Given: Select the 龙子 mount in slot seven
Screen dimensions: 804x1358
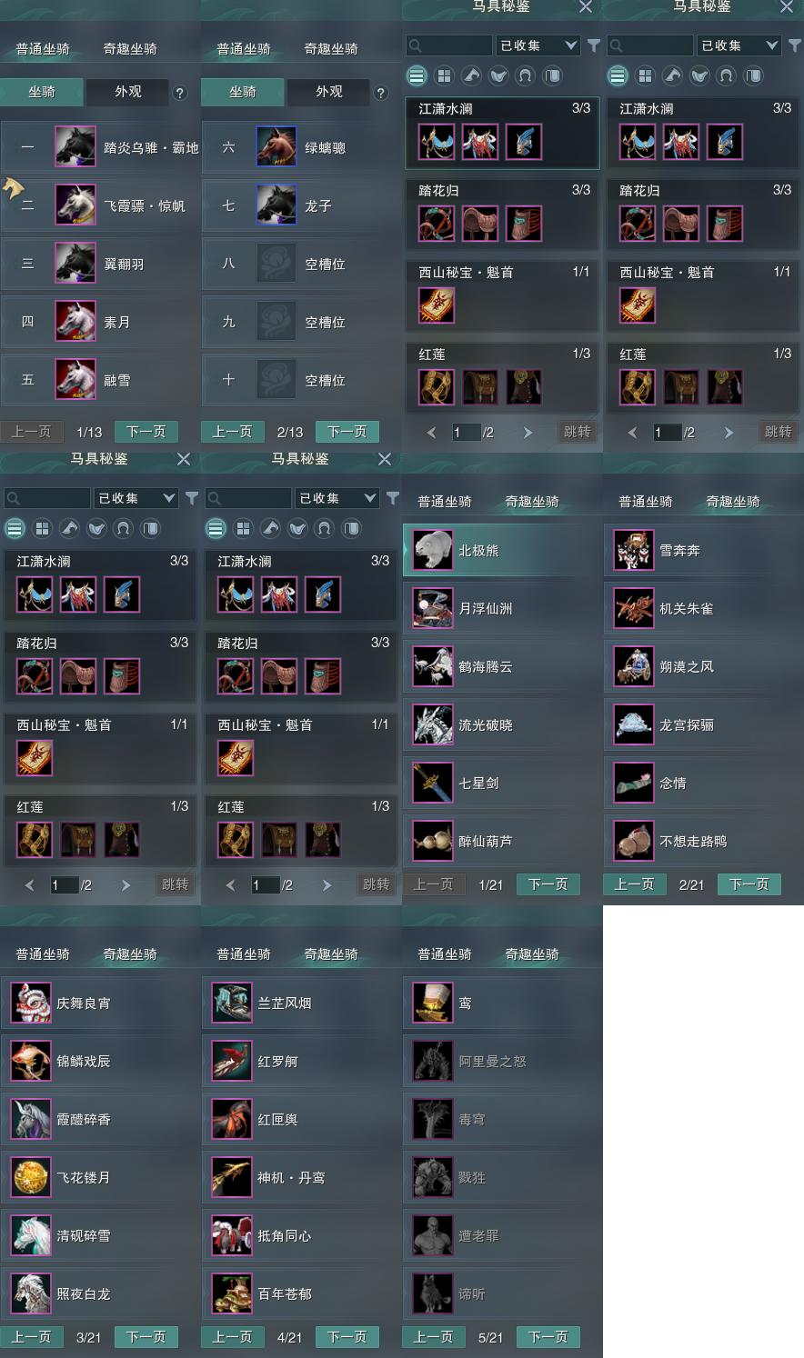Looking at the screenshot, I should (301, 205).
